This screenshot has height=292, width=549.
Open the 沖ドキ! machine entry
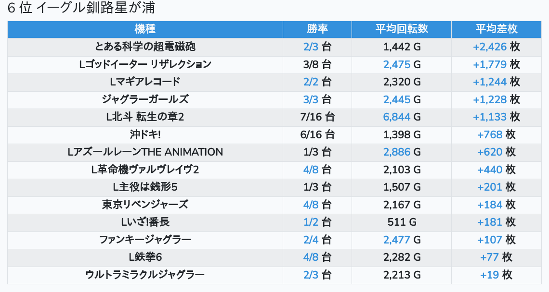pos(145,134)
